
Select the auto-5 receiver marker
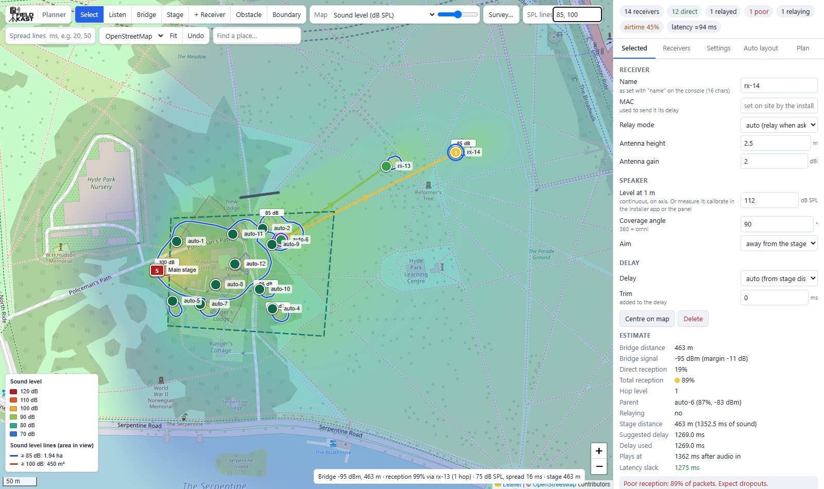click(x=173, y=301)
